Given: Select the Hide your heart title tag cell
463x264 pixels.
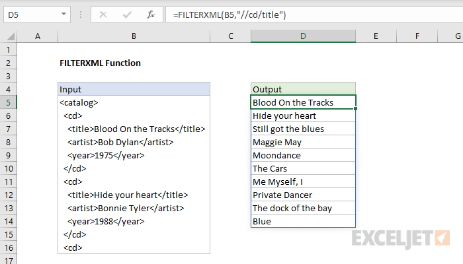Looking at the screenshot, I should pyautogui.click(x=134, y=195).
